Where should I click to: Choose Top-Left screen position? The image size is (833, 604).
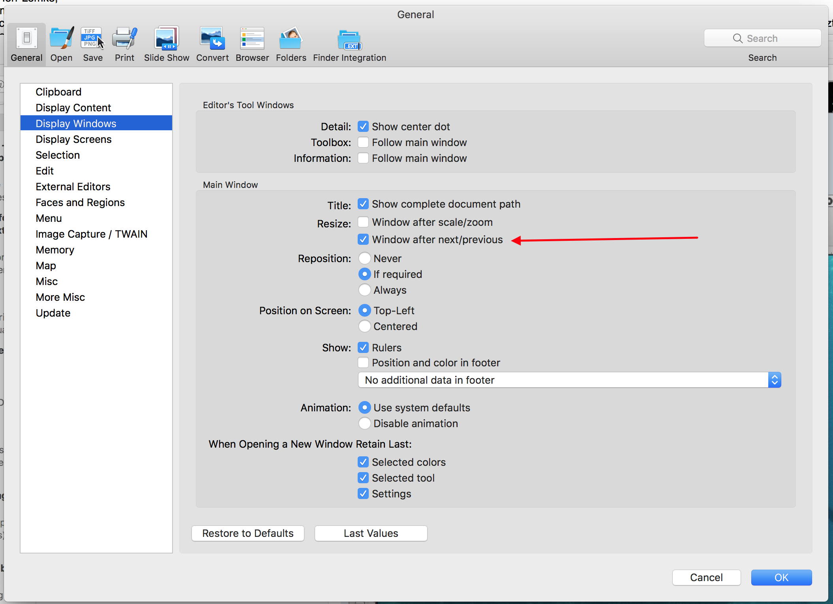tap(364, 310)
